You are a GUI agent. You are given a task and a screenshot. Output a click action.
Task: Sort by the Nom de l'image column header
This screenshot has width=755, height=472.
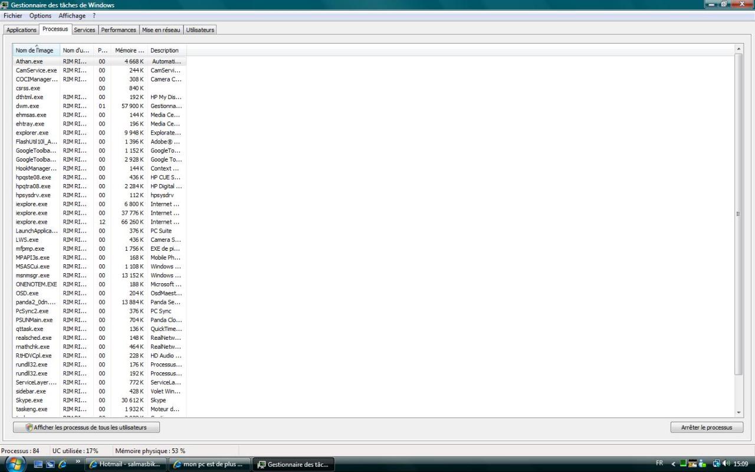click(x=36, y=50)
